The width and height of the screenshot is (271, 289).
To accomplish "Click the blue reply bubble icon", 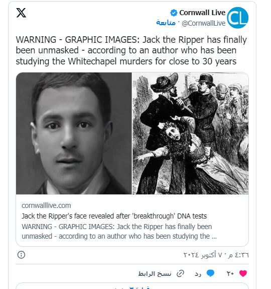I will tap(210, 273).
